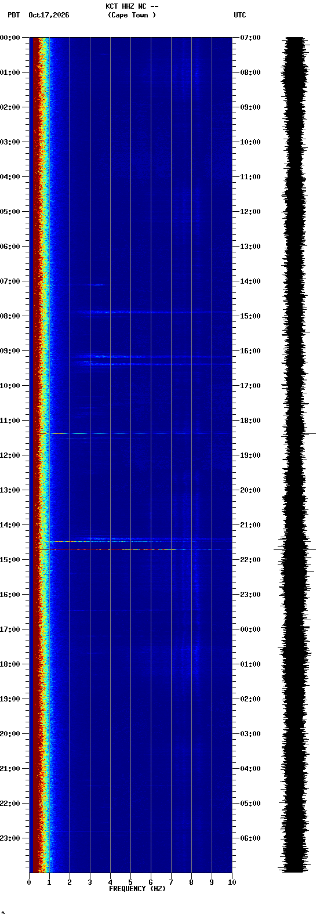Screen dimensions: 320x919
Task: Click the short streak near 07:05 PDT at 3 Hz
Action: click(96, 284)
